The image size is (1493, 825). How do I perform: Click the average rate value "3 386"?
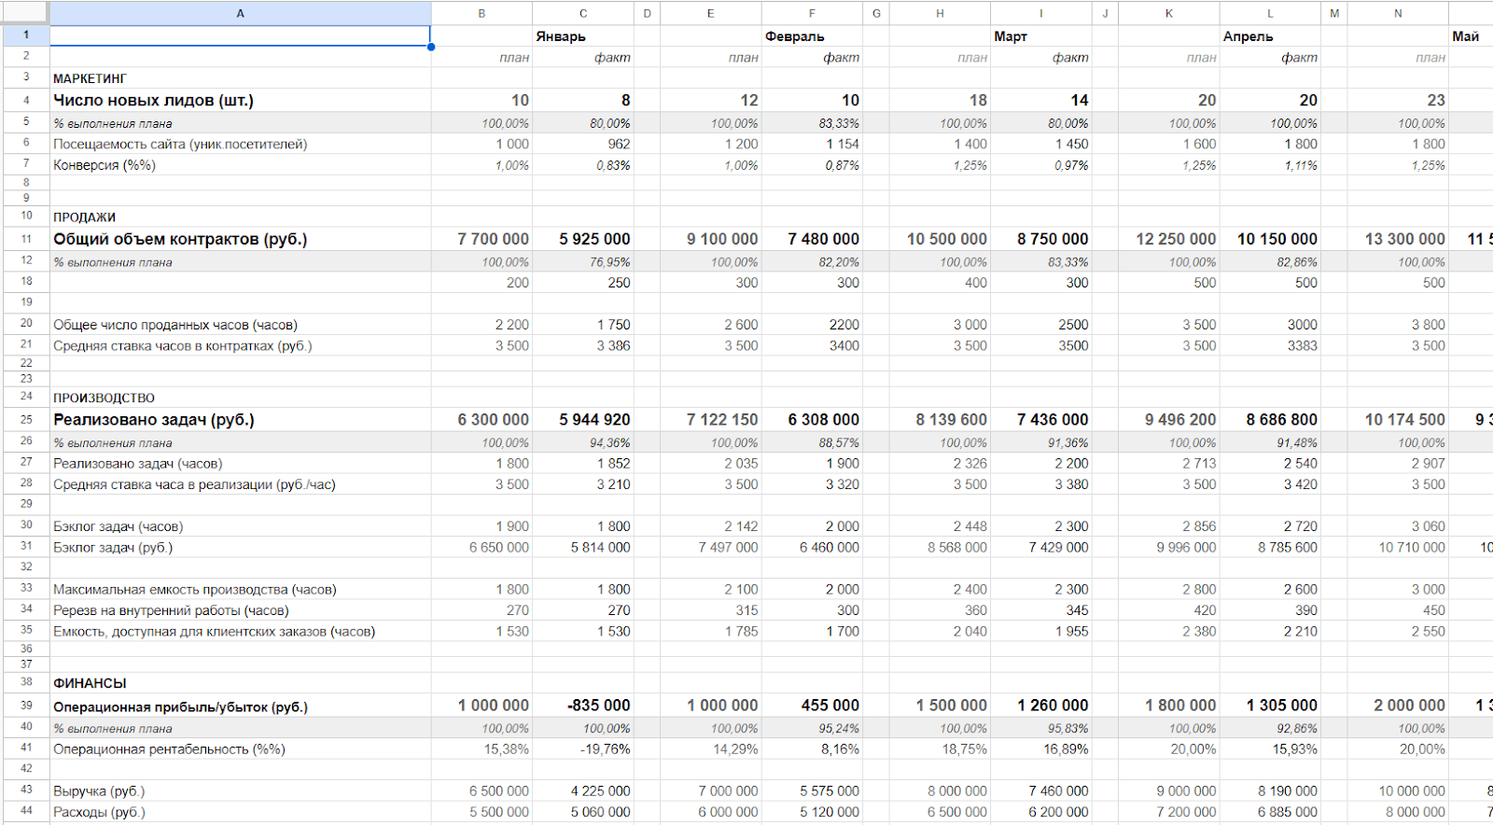(583, 345)
